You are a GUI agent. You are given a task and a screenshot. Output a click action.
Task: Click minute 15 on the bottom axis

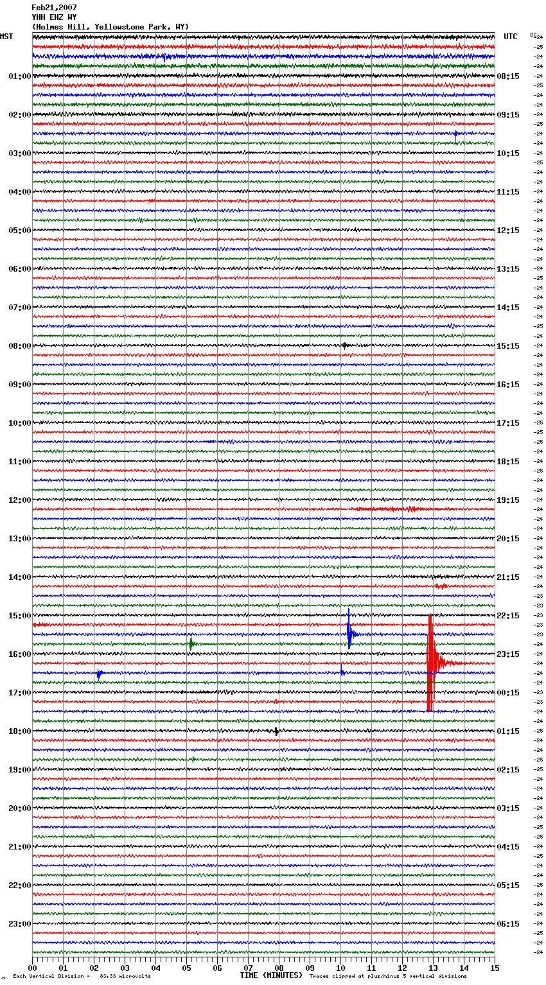495,968
